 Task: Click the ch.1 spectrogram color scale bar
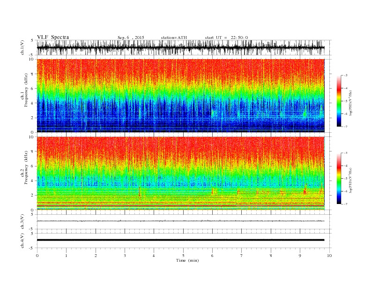point(339,101)
